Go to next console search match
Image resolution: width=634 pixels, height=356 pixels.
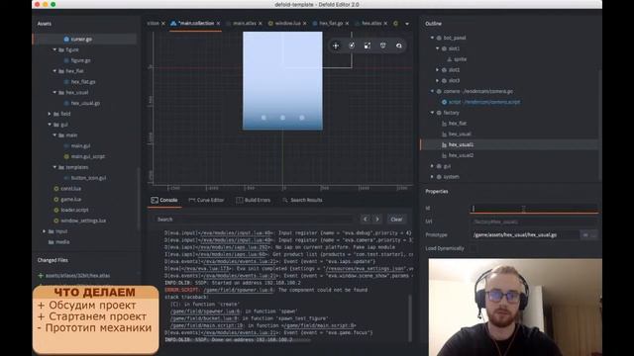tap(377, 220)
